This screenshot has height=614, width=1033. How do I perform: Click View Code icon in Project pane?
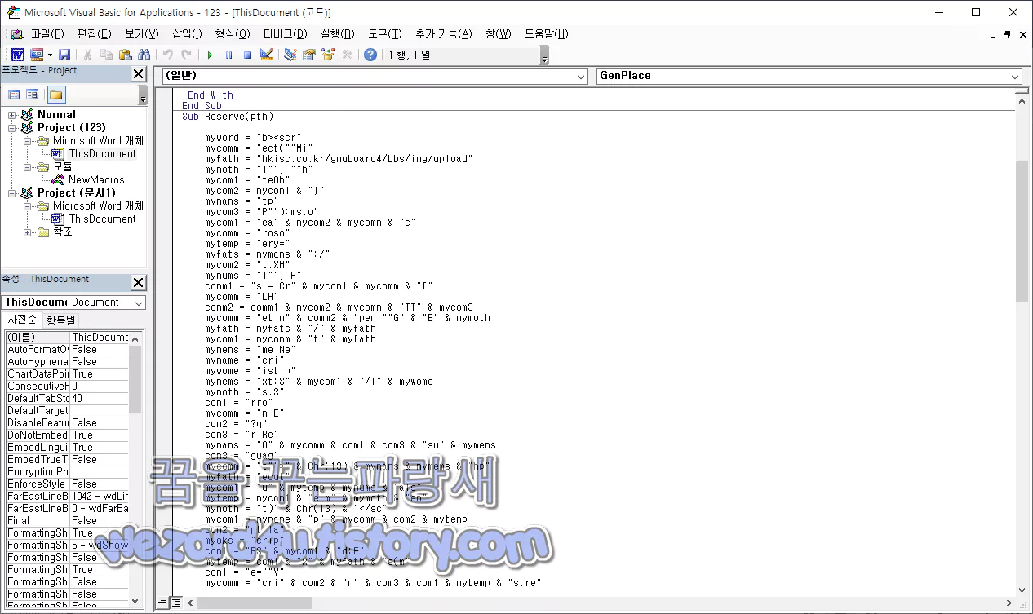click(14, 95)
